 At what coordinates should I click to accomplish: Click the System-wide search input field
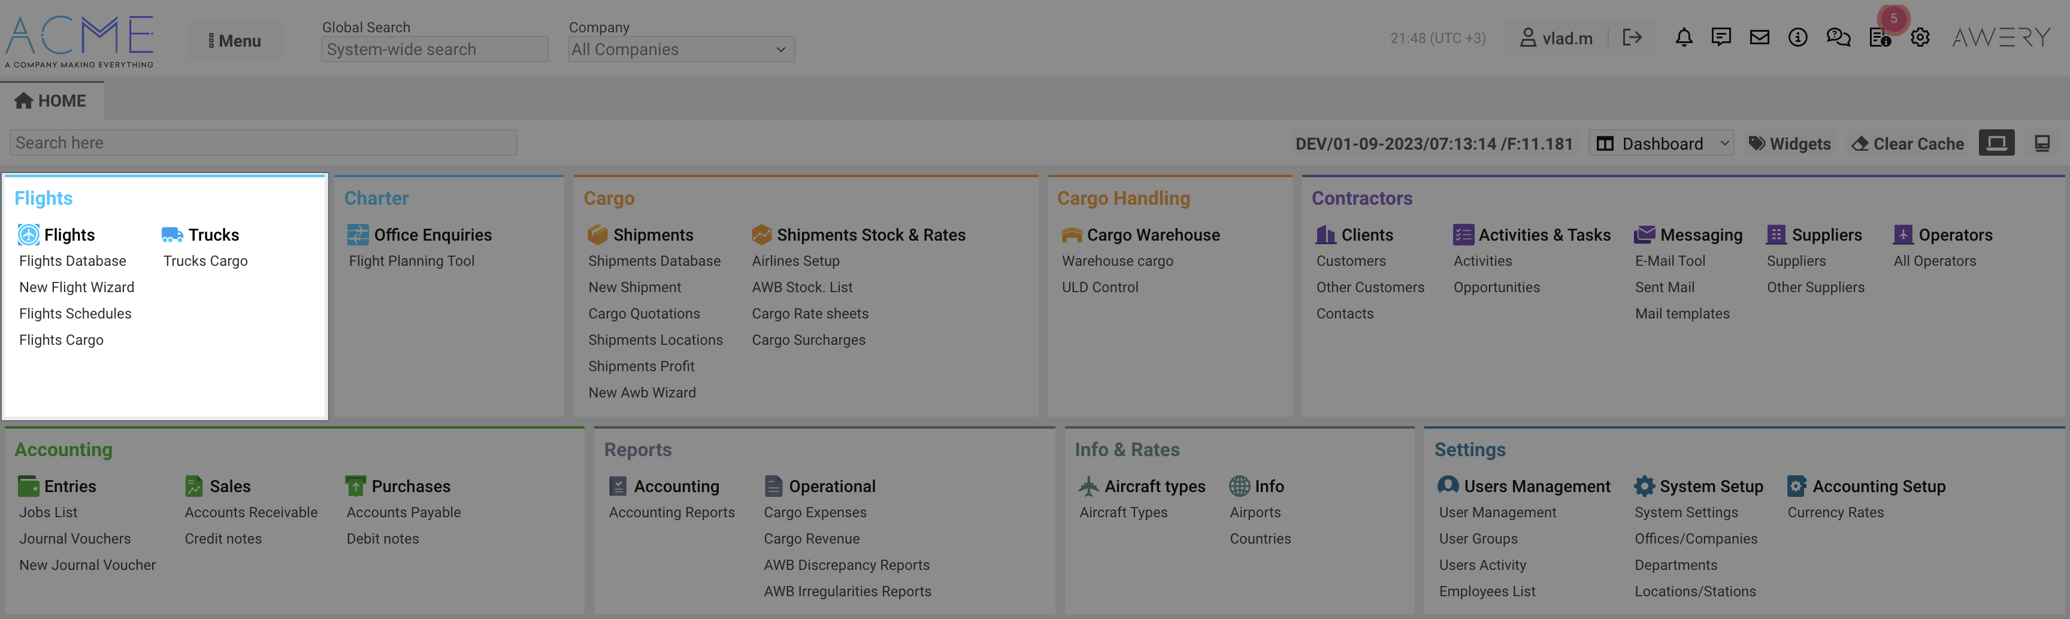[434, 50]
